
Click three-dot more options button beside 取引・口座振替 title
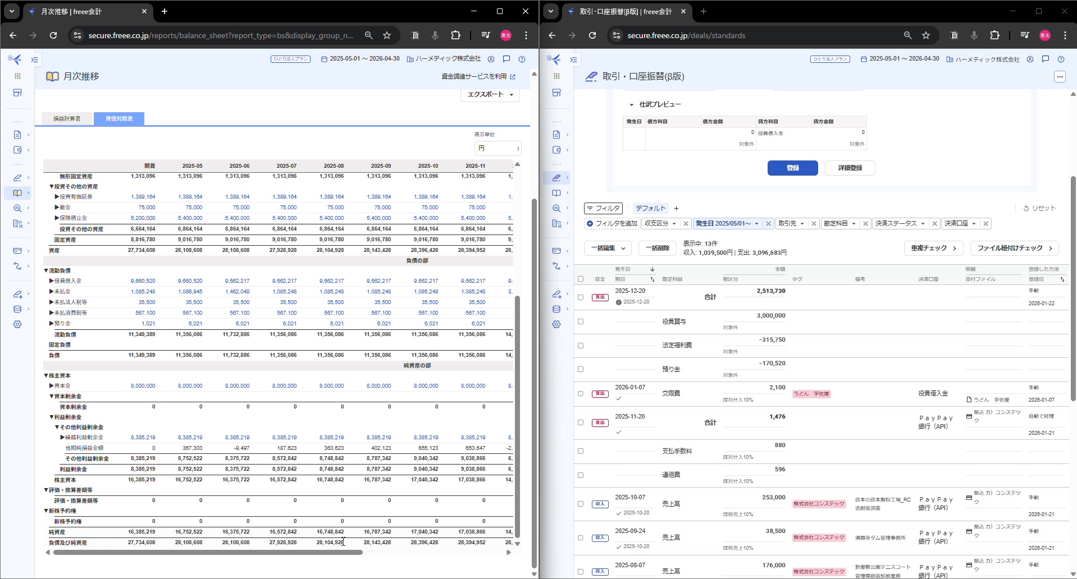point(1060,76)
